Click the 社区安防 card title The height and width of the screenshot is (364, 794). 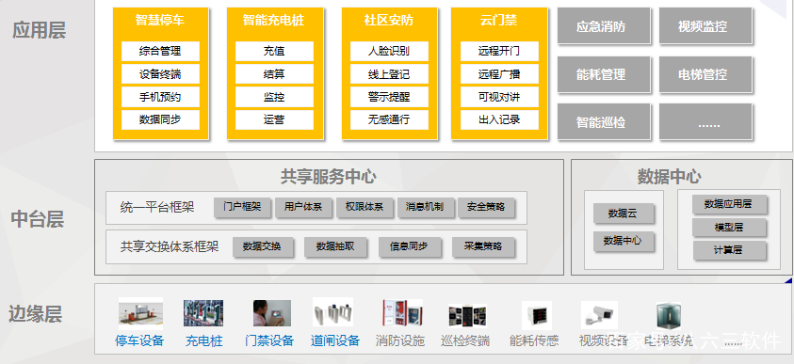[x=388, y=21]
